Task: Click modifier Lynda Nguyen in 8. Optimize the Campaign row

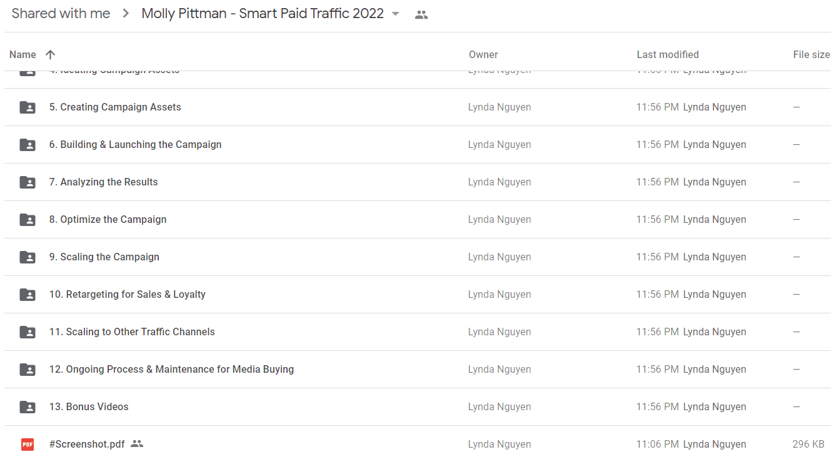Action: coord(715,219)
